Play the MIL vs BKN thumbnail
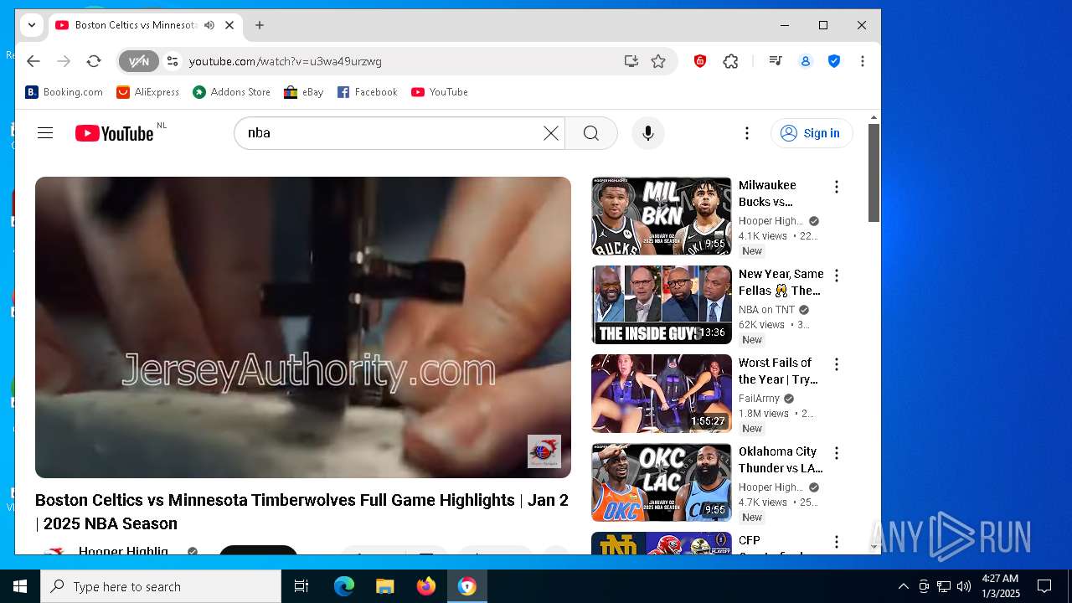The height and width of the screenshot is (603, 1072). point(662,216)
